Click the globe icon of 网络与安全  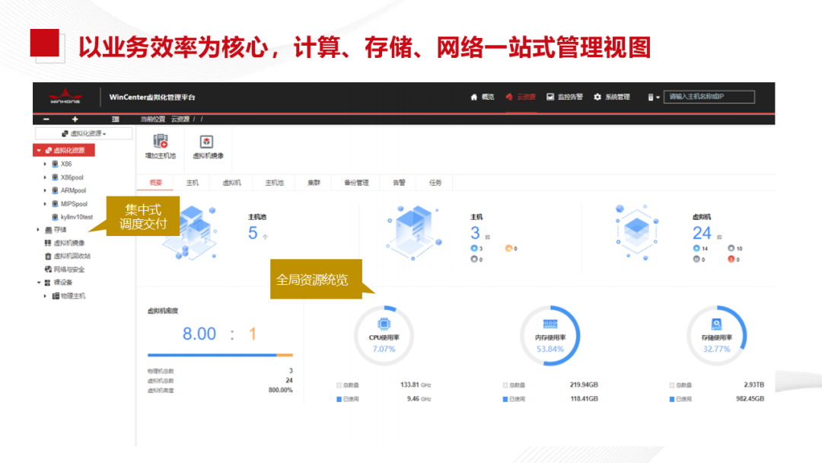coord(48,270)
